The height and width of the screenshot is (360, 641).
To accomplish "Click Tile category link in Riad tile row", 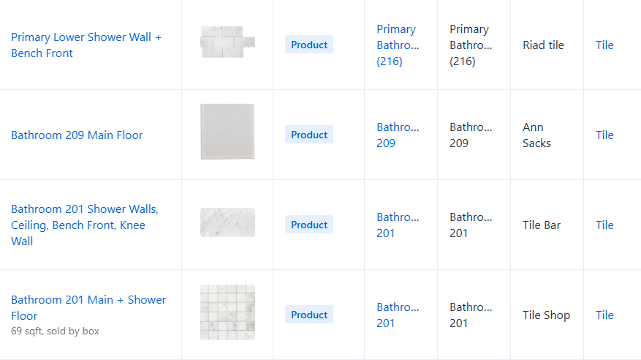I will coord(604,45).
